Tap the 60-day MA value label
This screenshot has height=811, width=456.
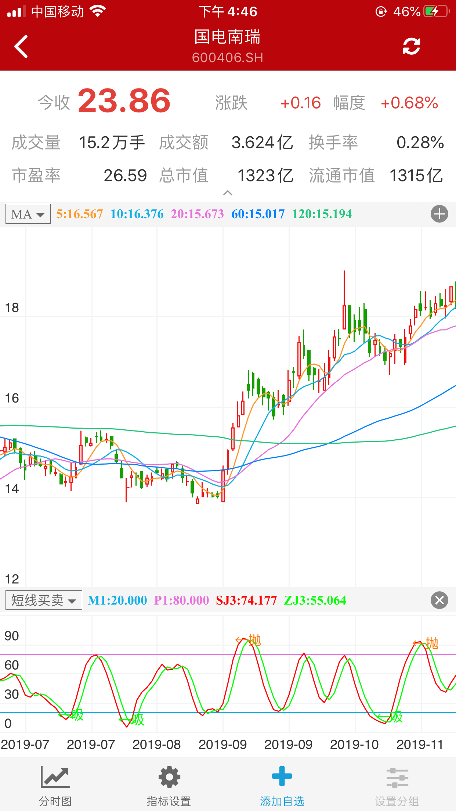258,214
